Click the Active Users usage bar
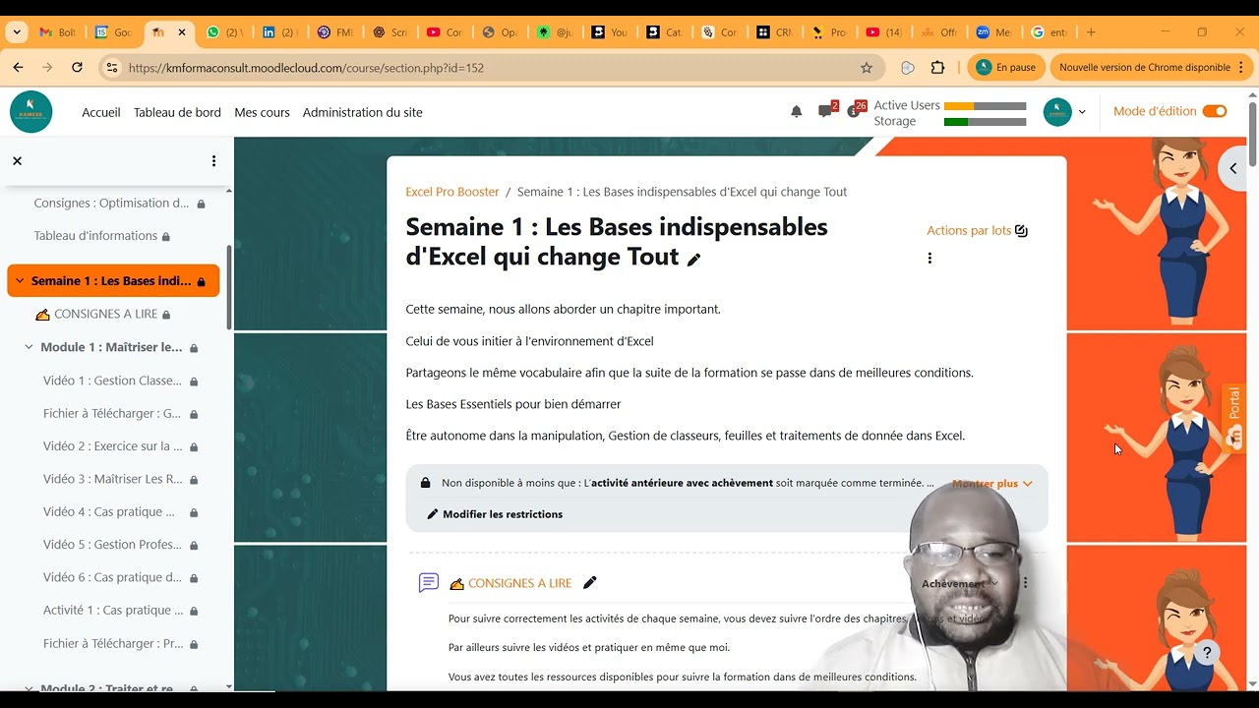 pyautogui.click(x=985, y=105)
